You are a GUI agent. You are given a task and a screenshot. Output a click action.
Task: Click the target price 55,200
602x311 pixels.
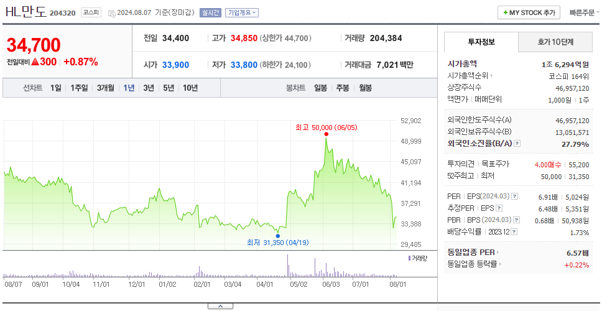coord(578,165)
